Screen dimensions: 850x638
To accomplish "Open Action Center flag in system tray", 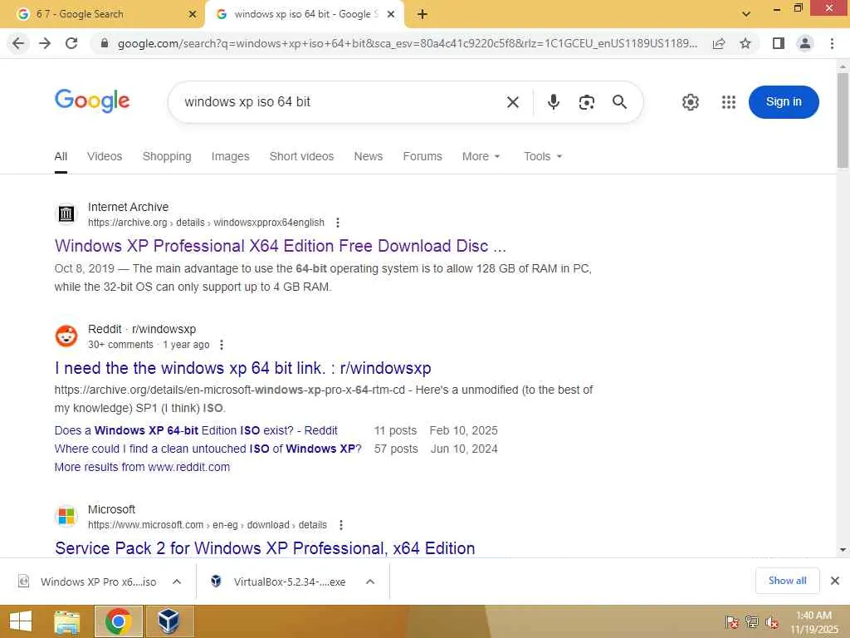I will pos(731,622).
